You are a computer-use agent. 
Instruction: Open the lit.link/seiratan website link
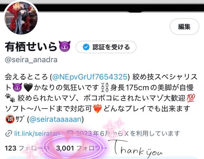pyautogui.click(x=37, y=134)
